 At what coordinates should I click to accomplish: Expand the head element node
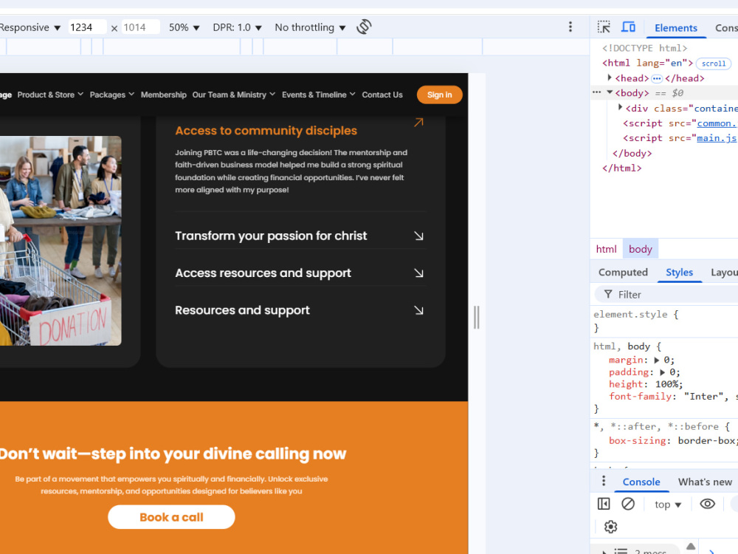(610, 78)
